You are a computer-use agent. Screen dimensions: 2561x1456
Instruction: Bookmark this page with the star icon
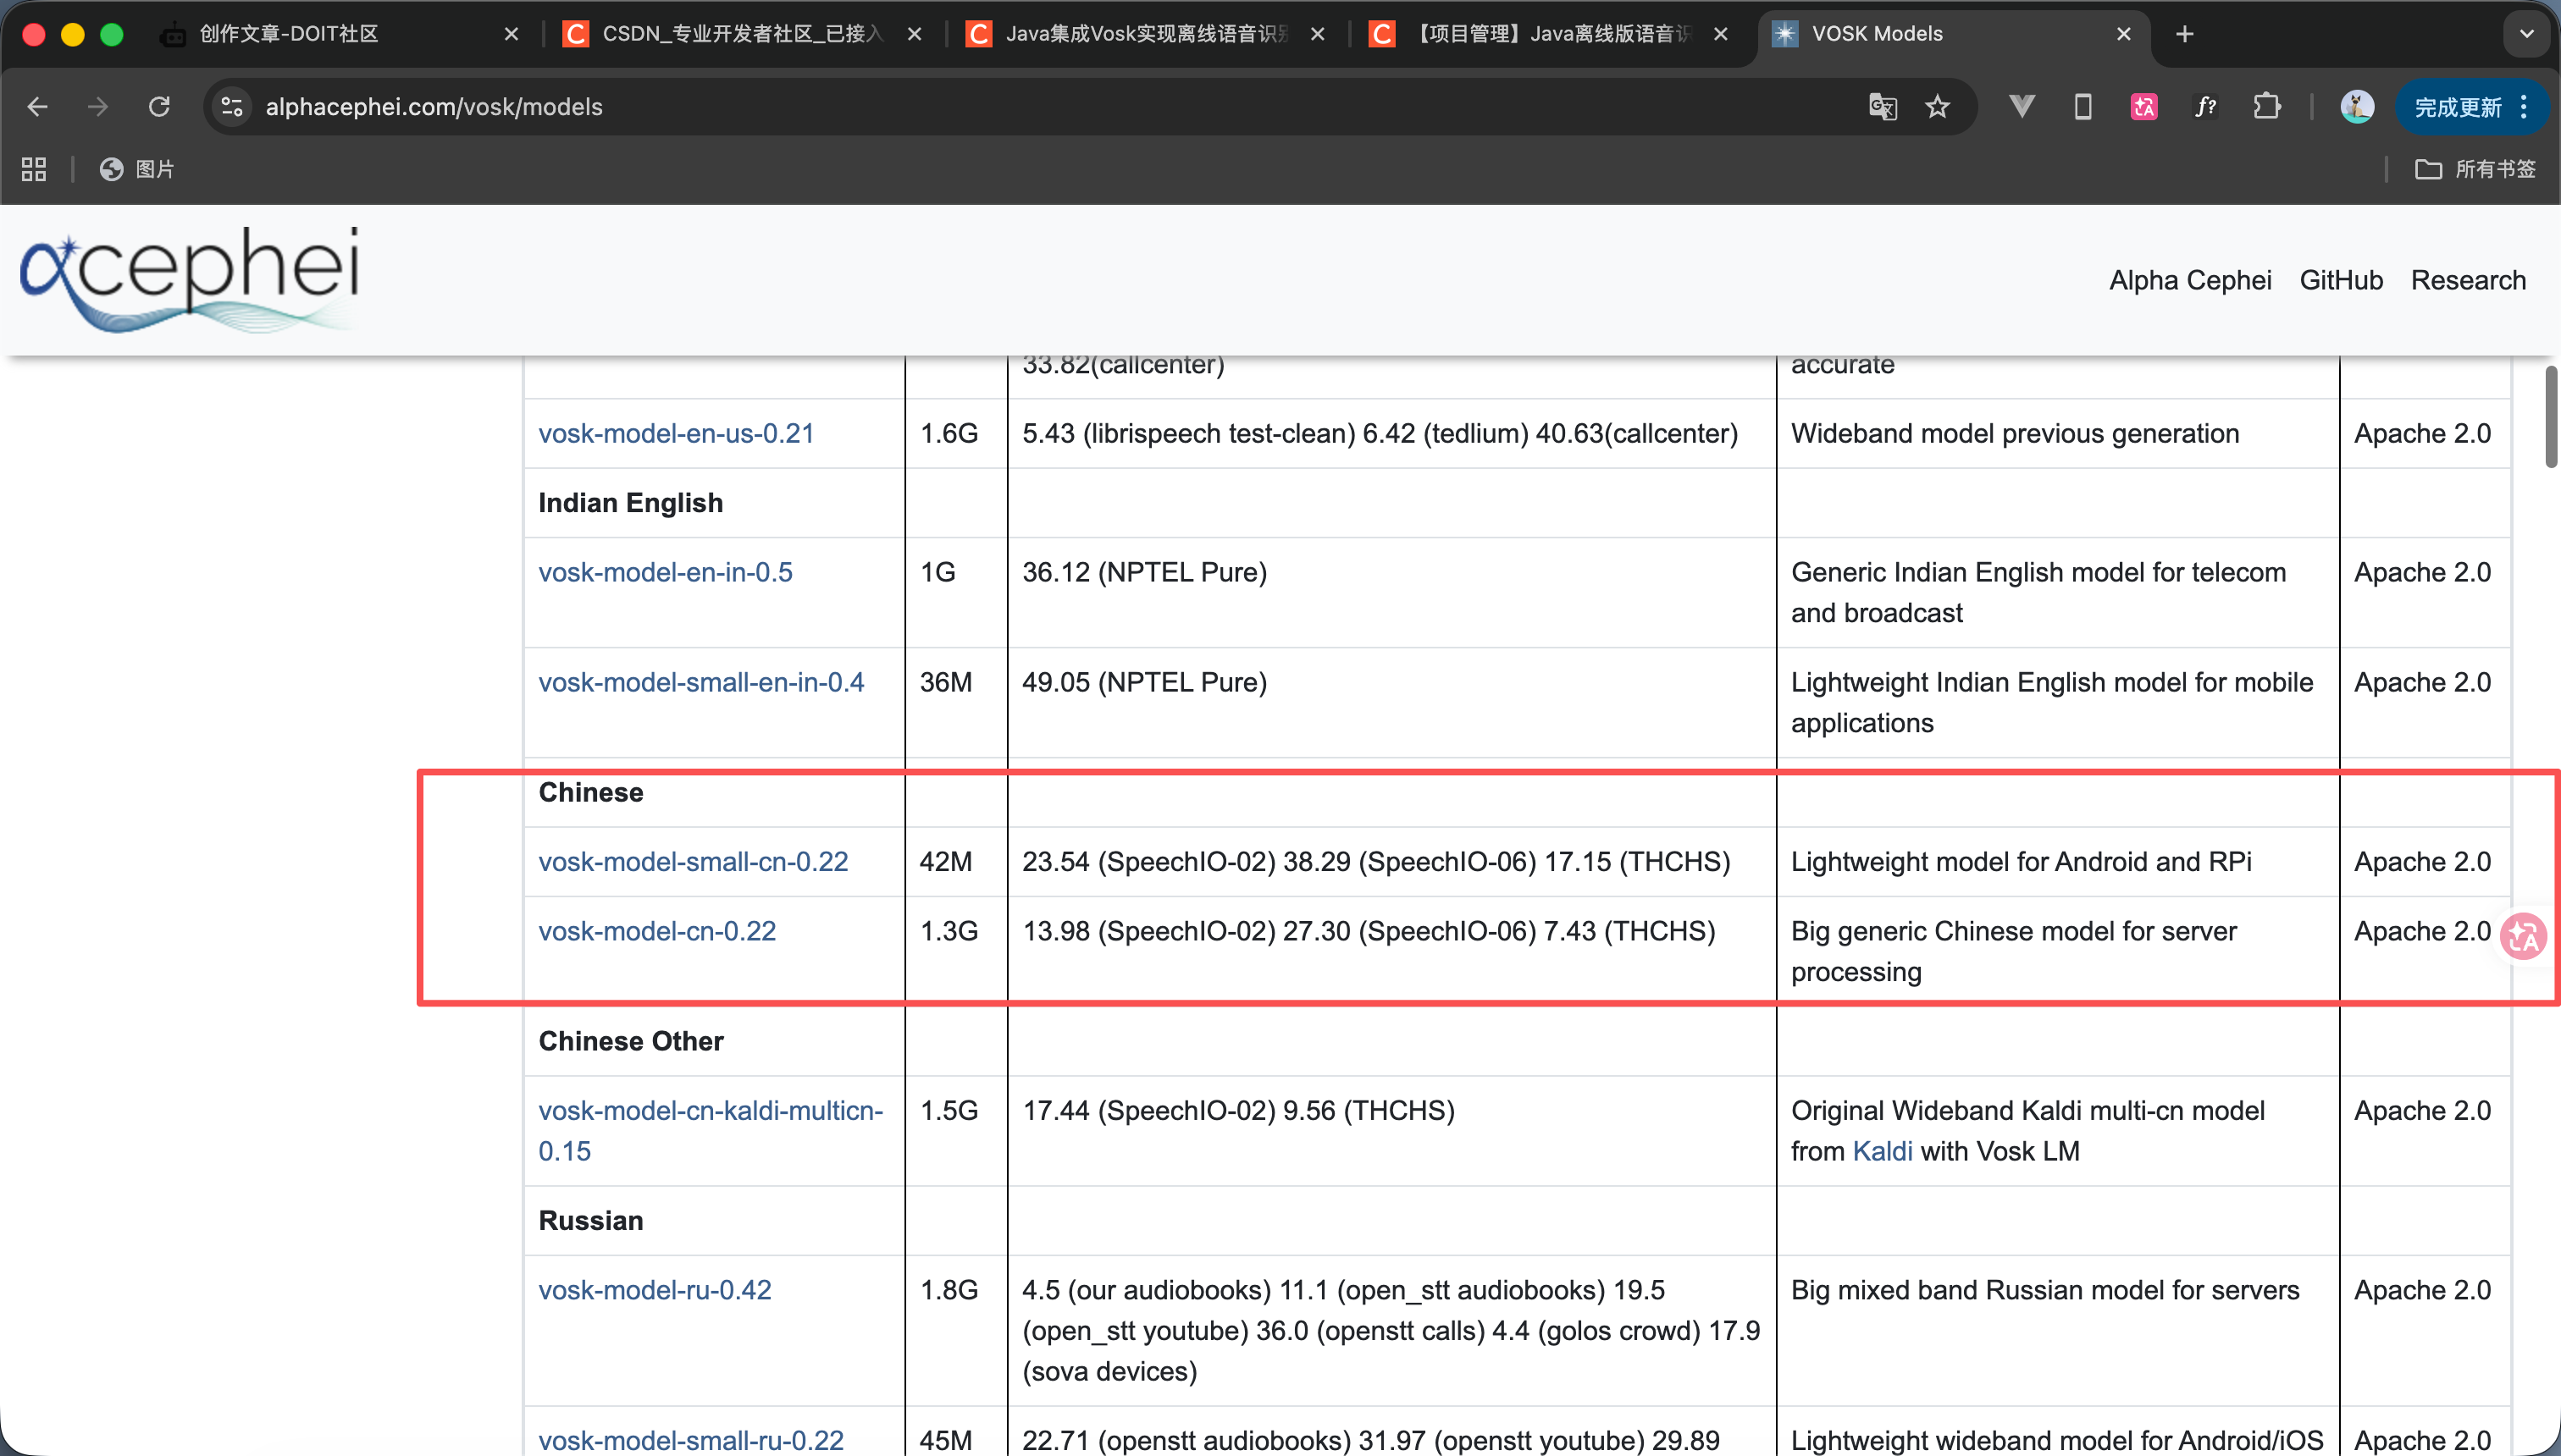[1938, 107]
